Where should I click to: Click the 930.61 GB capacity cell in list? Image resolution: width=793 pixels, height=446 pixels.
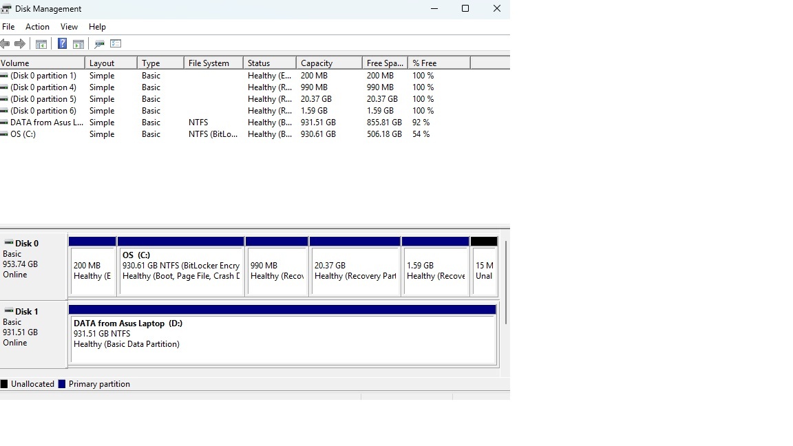(x=318, y=134)
